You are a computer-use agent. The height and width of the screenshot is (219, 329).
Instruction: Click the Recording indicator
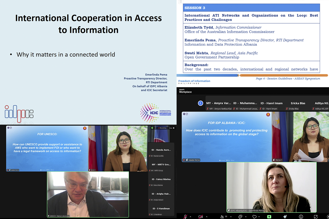[x=162, y=128]
